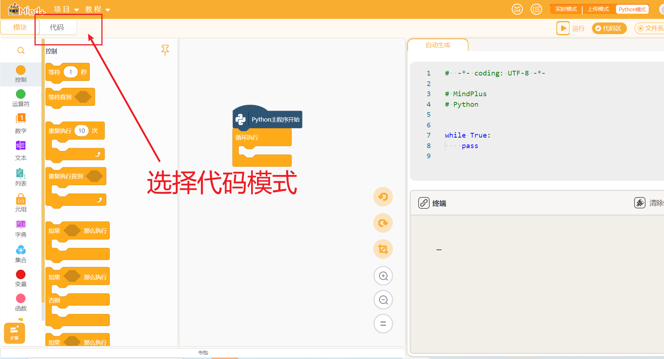This screenshot has height=359, width=664.
Task: Switch to Python模式
Action: [632, 9]
